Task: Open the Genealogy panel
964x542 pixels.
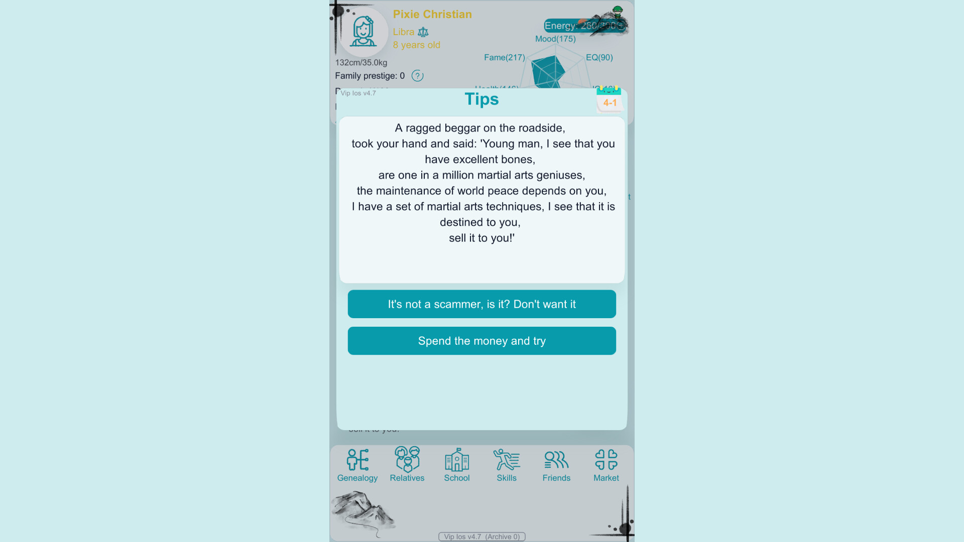Action: point(357,463)
